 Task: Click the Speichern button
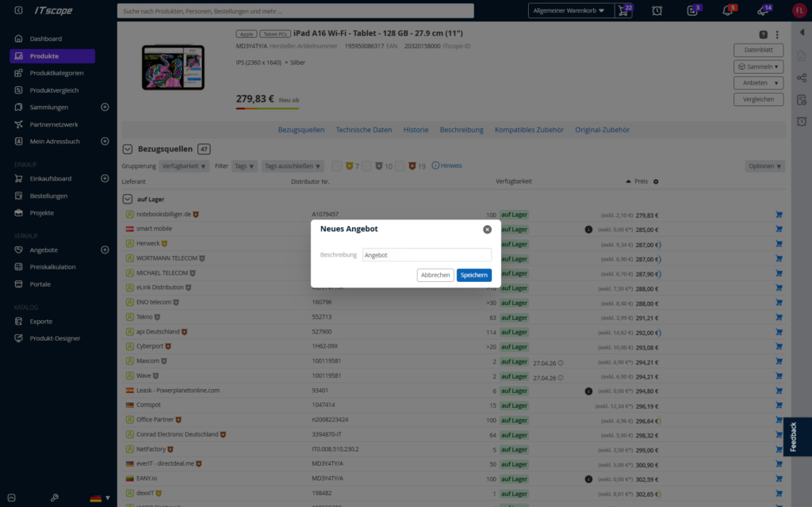coord(474,275)
